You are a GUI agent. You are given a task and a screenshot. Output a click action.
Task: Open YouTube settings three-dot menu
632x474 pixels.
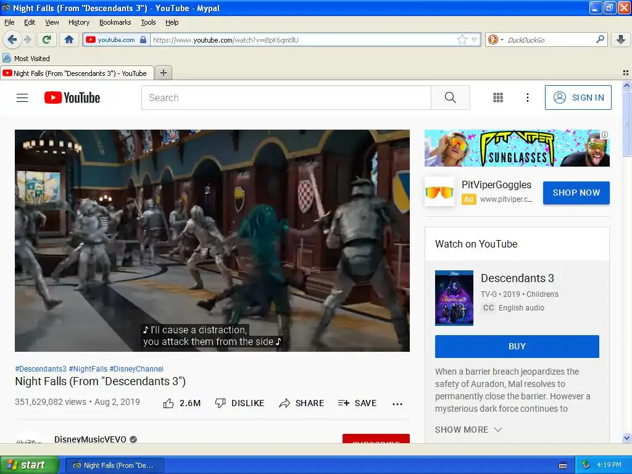pyautogui.click(x=527, y=98)
